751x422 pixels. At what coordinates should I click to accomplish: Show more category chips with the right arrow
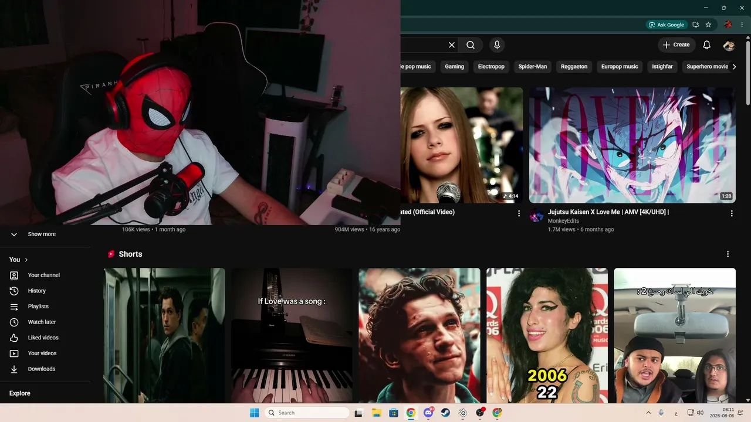[x=734, y=67]
